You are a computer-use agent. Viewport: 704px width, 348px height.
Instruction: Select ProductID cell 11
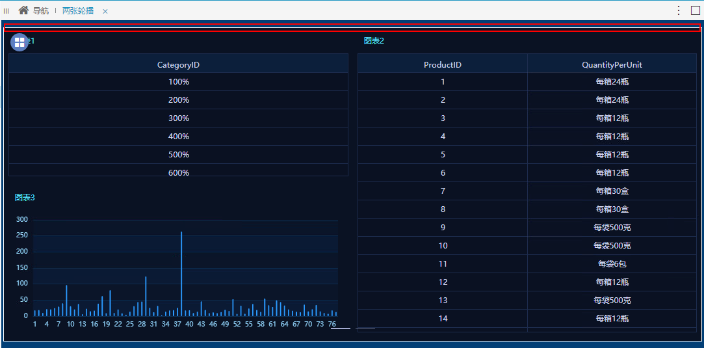click(x=443, y=264)
